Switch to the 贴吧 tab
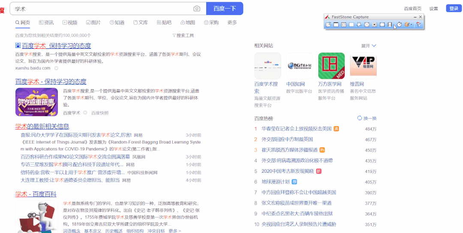 164,22
